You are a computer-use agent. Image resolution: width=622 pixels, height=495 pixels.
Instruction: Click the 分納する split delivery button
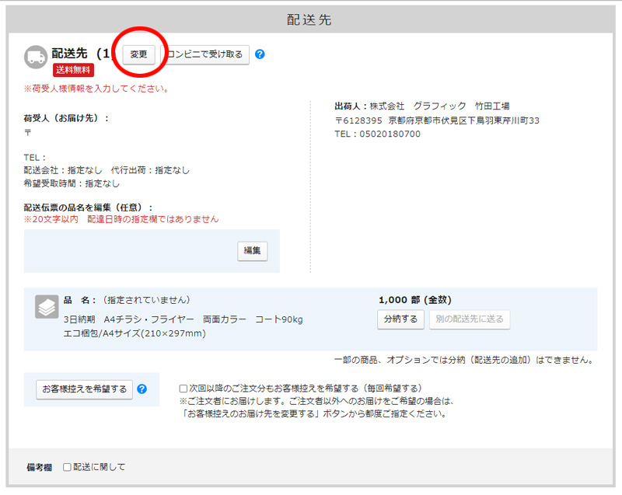coord(400,319)
